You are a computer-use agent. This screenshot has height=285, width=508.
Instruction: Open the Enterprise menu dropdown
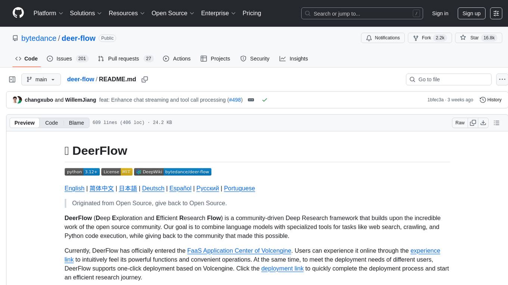pos(219,13)
